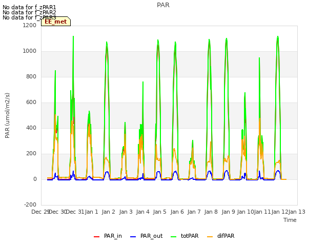Screen dimensions: 328x246
Task: Click the red PAR_in legend swatch
Action: pyautogui.click(x=97, y=237)
